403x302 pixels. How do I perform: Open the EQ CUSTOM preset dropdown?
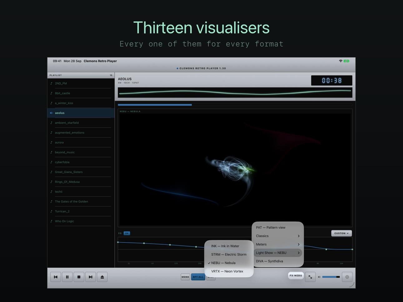pos(341,233)
